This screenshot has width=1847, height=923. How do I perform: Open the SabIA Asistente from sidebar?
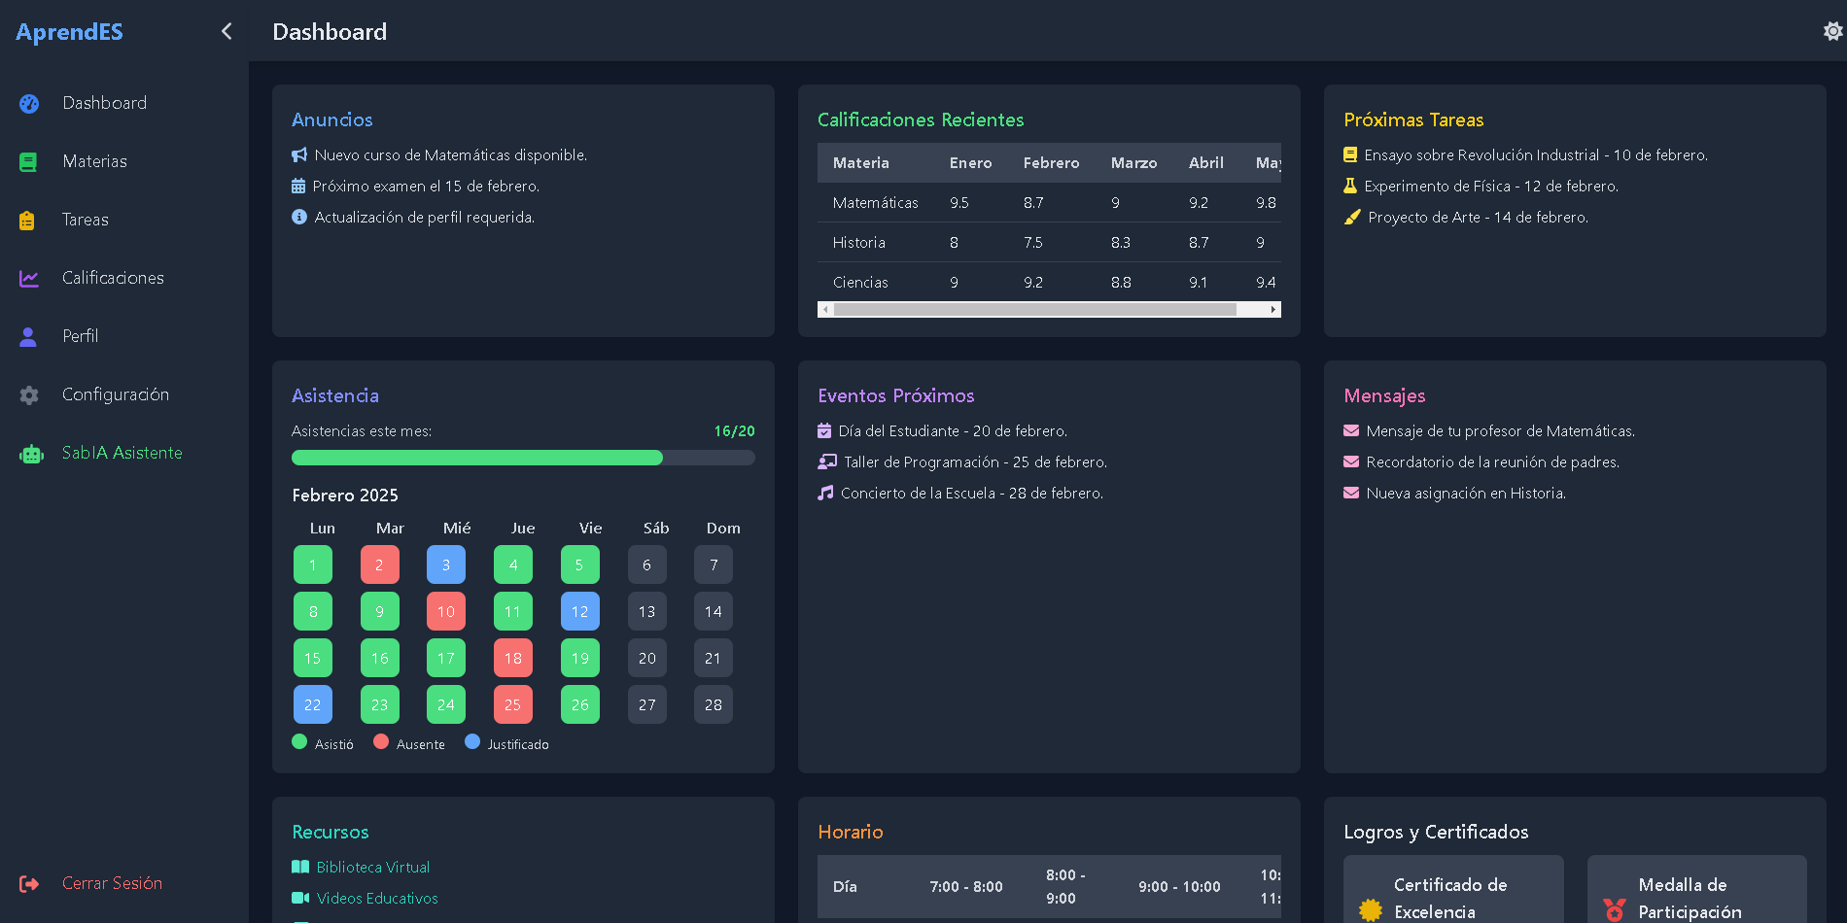click(x=122, y=453)
